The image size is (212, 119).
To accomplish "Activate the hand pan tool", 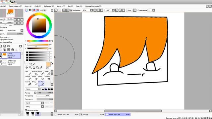I will point(37,67).
